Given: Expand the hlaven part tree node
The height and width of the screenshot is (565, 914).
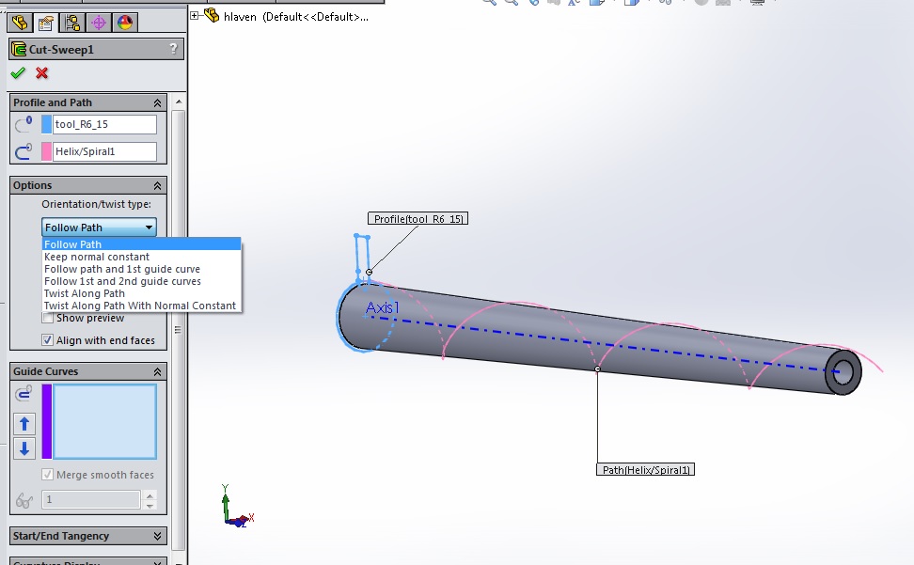Looking at the screenshot, I should [x=195, y=15].
